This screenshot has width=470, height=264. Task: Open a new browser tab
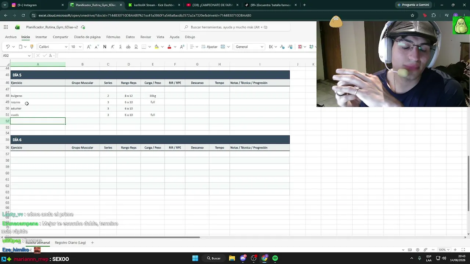tap(304, 5)
